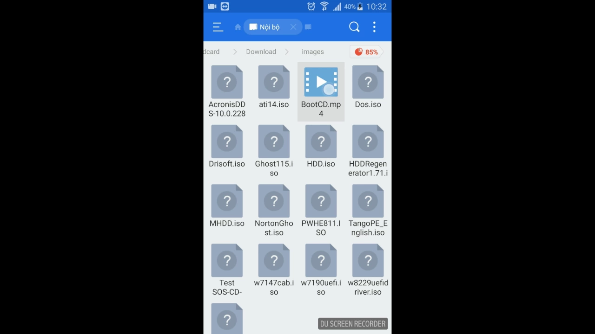Switch to the second window tab icon

(308, 27)
